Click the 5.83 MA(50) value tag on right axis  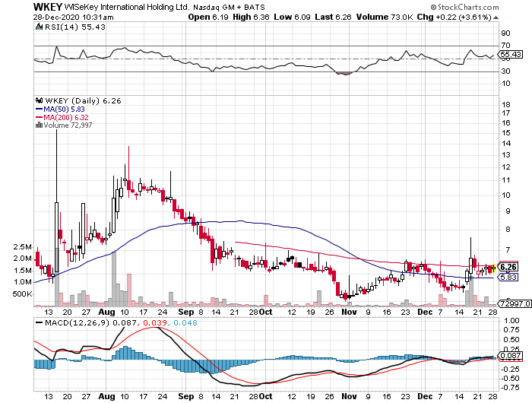tap(508, 278)
